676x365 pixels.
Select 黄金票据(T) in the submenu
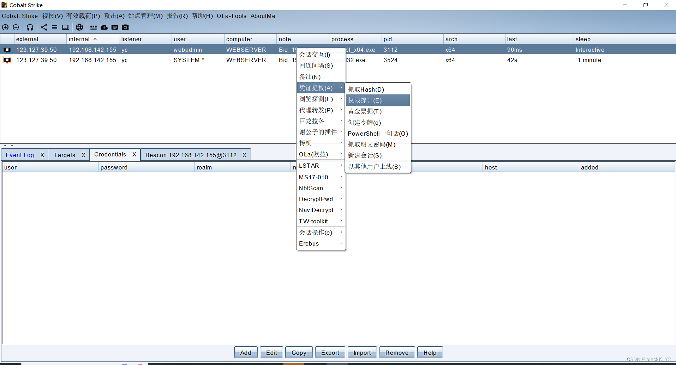point(378,111)
